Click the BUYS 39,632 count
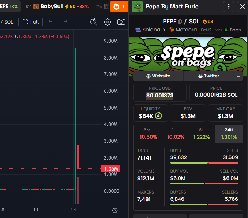Image resolution: width=248 pixels, height=218 pixels. [179, 157]
